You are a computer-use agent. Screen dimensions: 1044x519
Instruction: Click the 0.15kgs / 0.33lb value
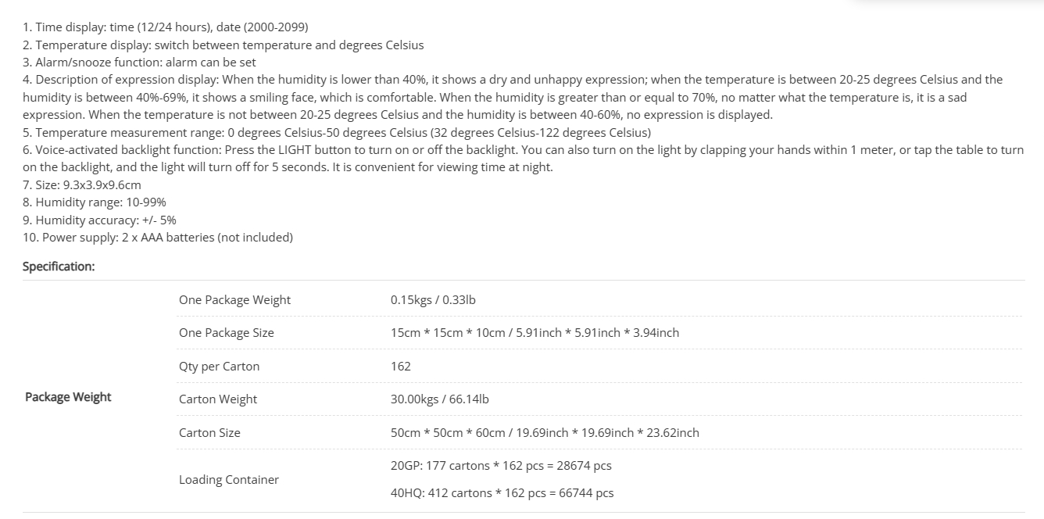pos(433,300)
